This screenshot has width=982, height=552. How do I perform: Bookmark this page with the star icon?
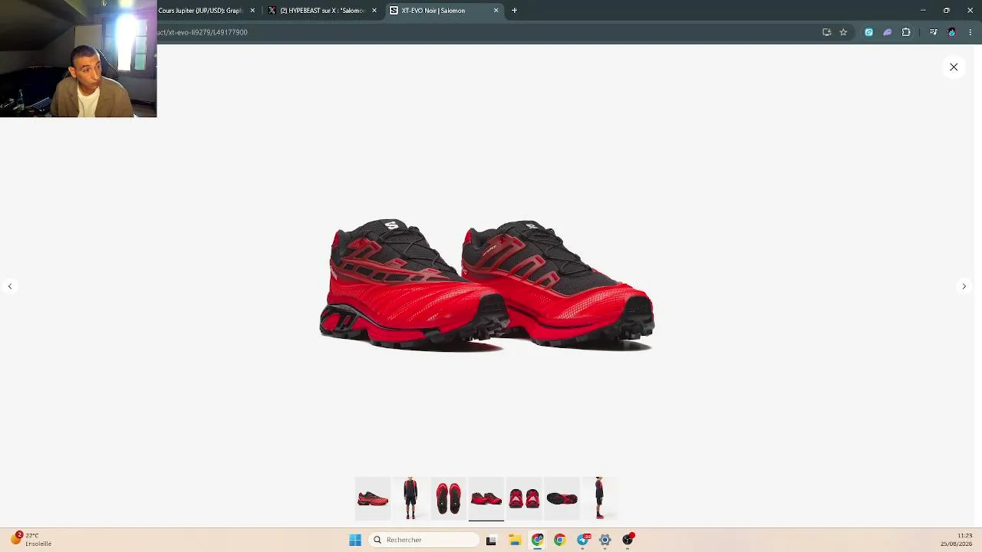pyautogui.click(x=843, y=32)
